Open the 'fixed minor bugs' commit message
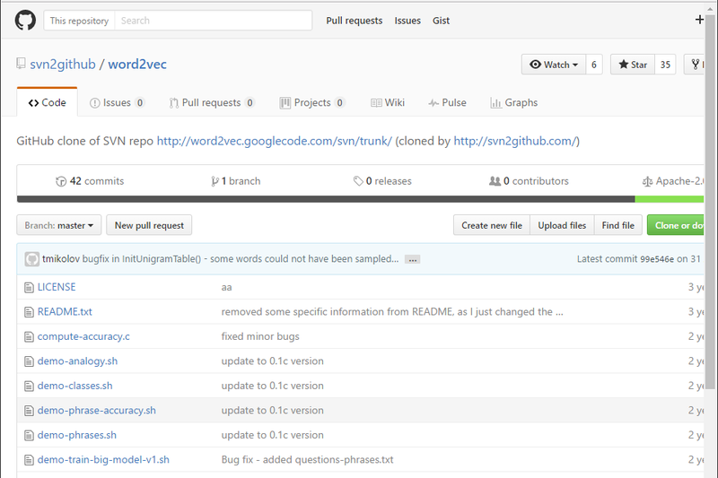The image size is (718, 478). coord(260,336)
